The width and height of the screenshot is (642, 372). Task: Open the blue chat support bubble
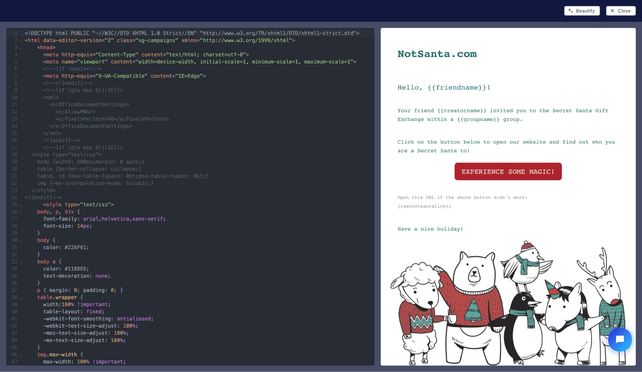tap(619, 339)
